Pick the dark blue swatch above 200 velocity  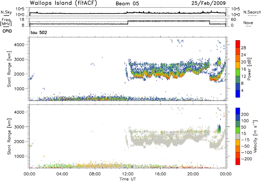tap(238, 111)
